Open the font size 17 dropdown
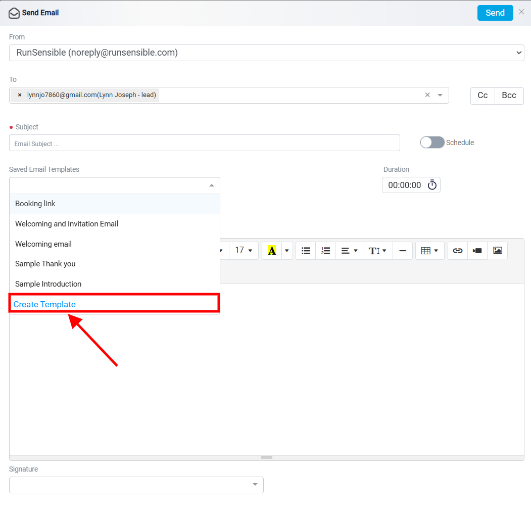This screenshot has width=531, height=514. click(244, 251)
